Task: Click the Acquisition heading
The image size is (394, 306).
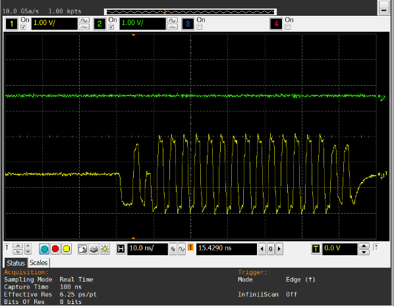Action: [26, 272]
